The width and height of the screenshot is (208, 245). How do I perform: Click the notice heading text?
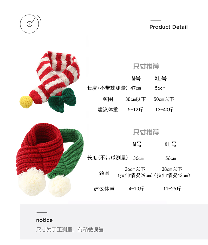44,220
